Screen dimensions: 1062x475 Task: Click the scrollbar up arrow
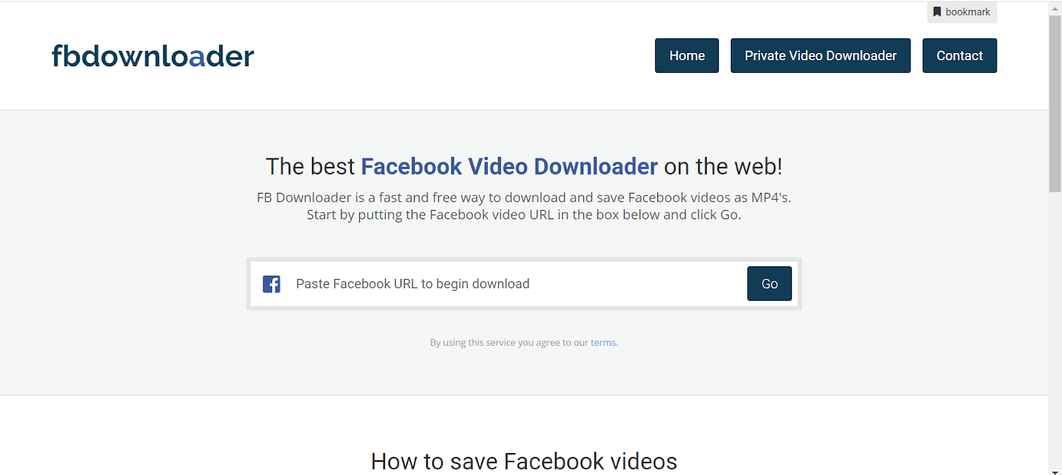click(1055, 9)
